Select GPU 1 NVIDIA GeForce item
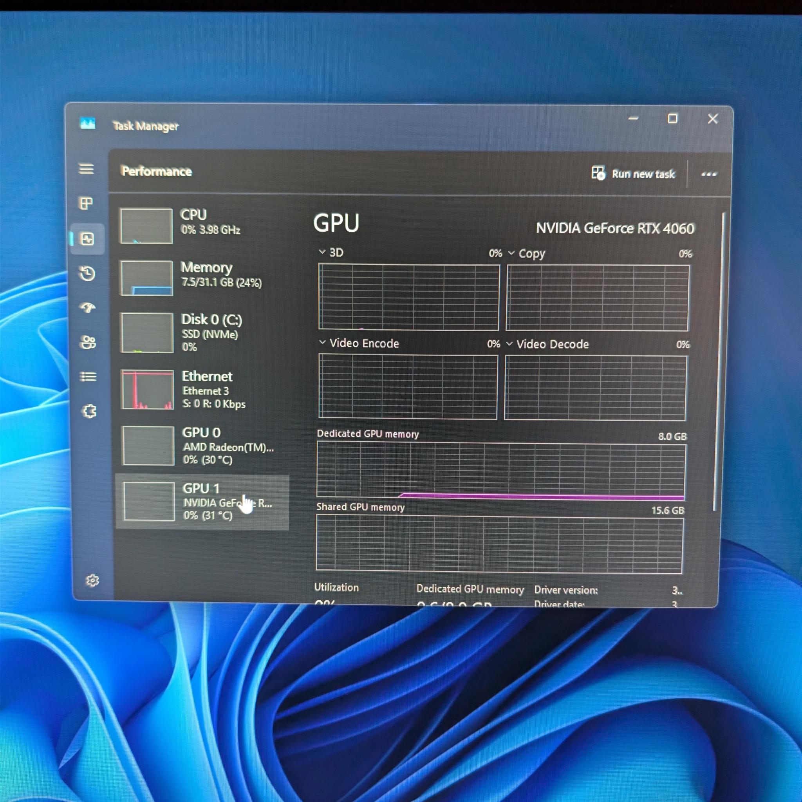The width and height of the screenshot is (802, 802). (x=202, y=502)
